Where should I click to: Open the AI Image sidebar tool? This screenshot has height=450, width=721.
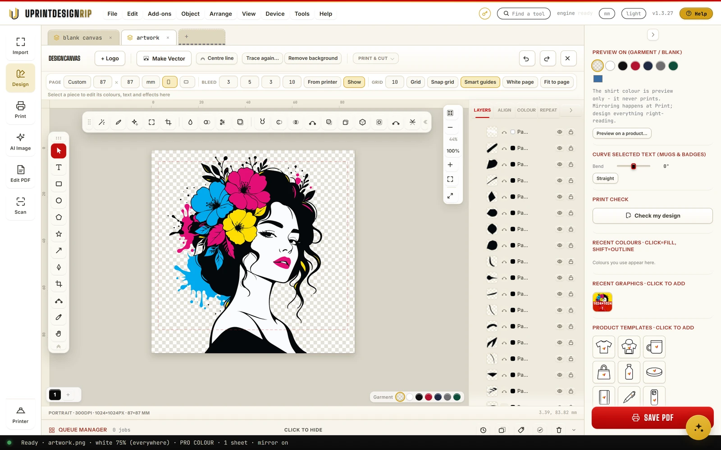[x=20, y=142]
